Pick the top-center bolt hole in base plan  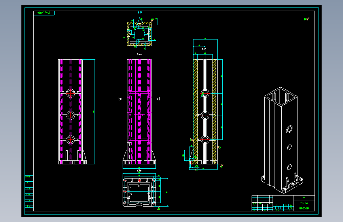point(139,181)
